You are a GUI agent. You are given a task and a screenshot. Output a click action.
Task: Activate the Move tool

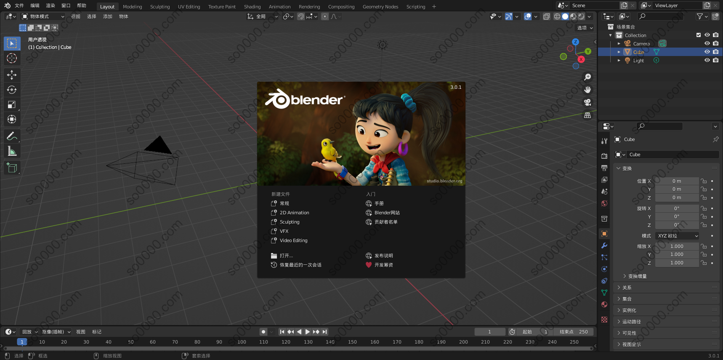click(x=12, y=75)
